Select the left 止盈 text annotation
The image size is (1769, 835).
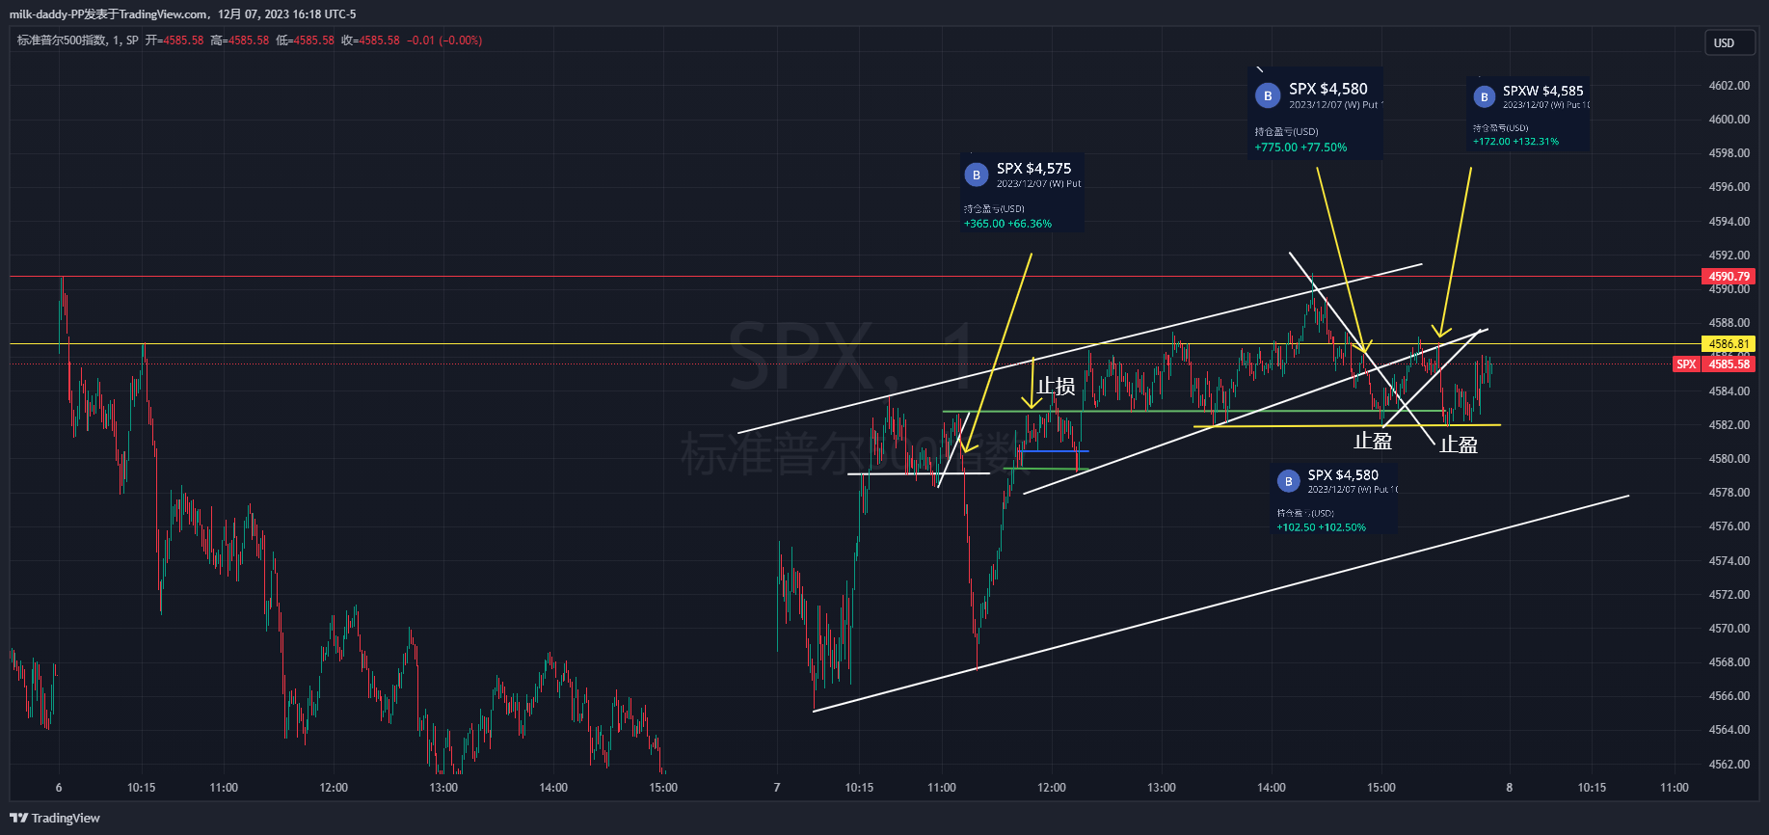(1372, 442)
